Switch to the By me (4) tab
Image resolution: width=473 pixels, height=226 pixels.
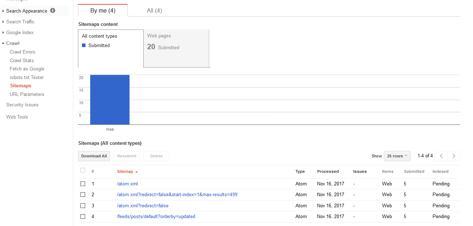(103, 10)
